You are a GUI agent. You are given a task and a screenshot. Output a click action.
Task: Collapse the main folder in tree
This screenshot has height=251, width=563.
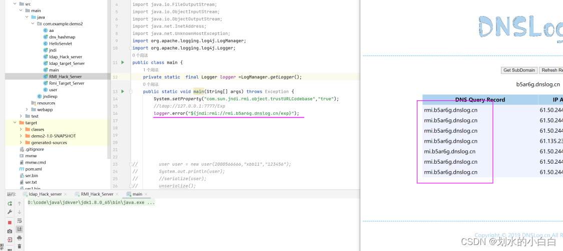click(21, 10)
